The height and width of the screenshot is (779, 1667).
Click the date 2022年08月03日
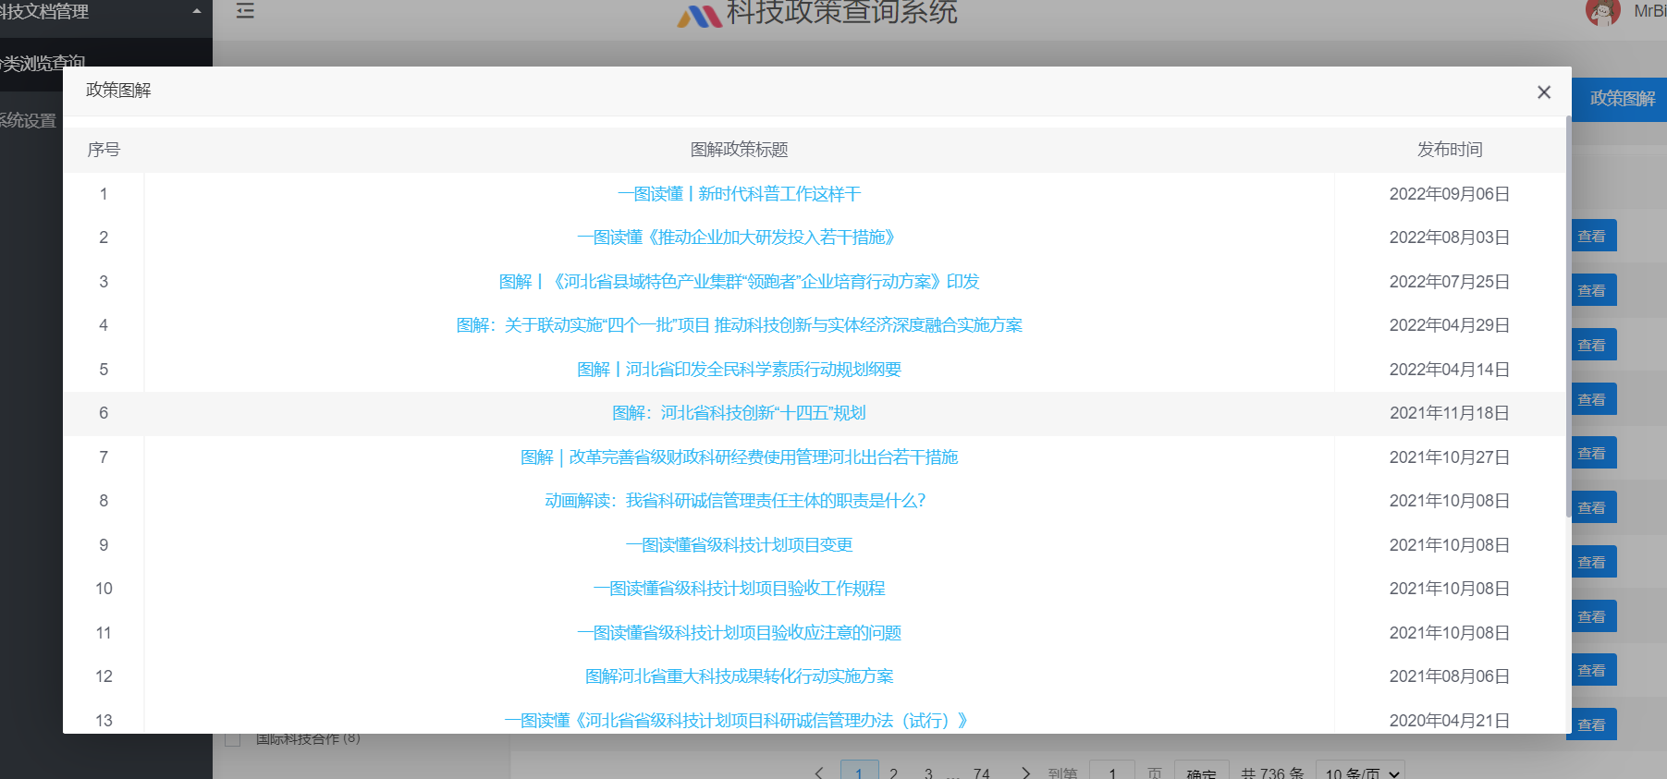(x=1450, y=237)
